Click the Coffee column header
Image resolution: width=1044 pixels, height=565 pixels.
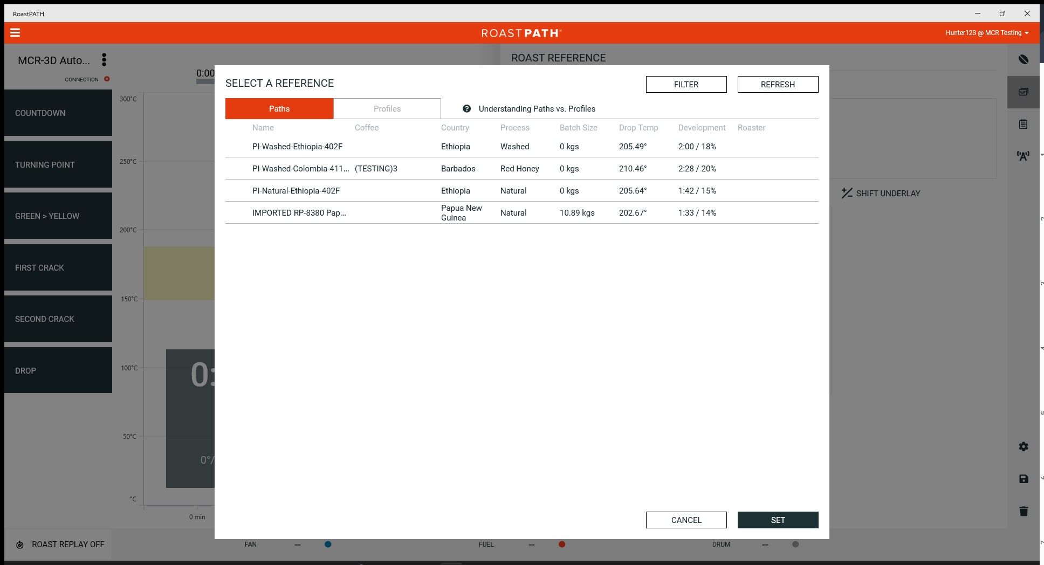click(367, 128)
